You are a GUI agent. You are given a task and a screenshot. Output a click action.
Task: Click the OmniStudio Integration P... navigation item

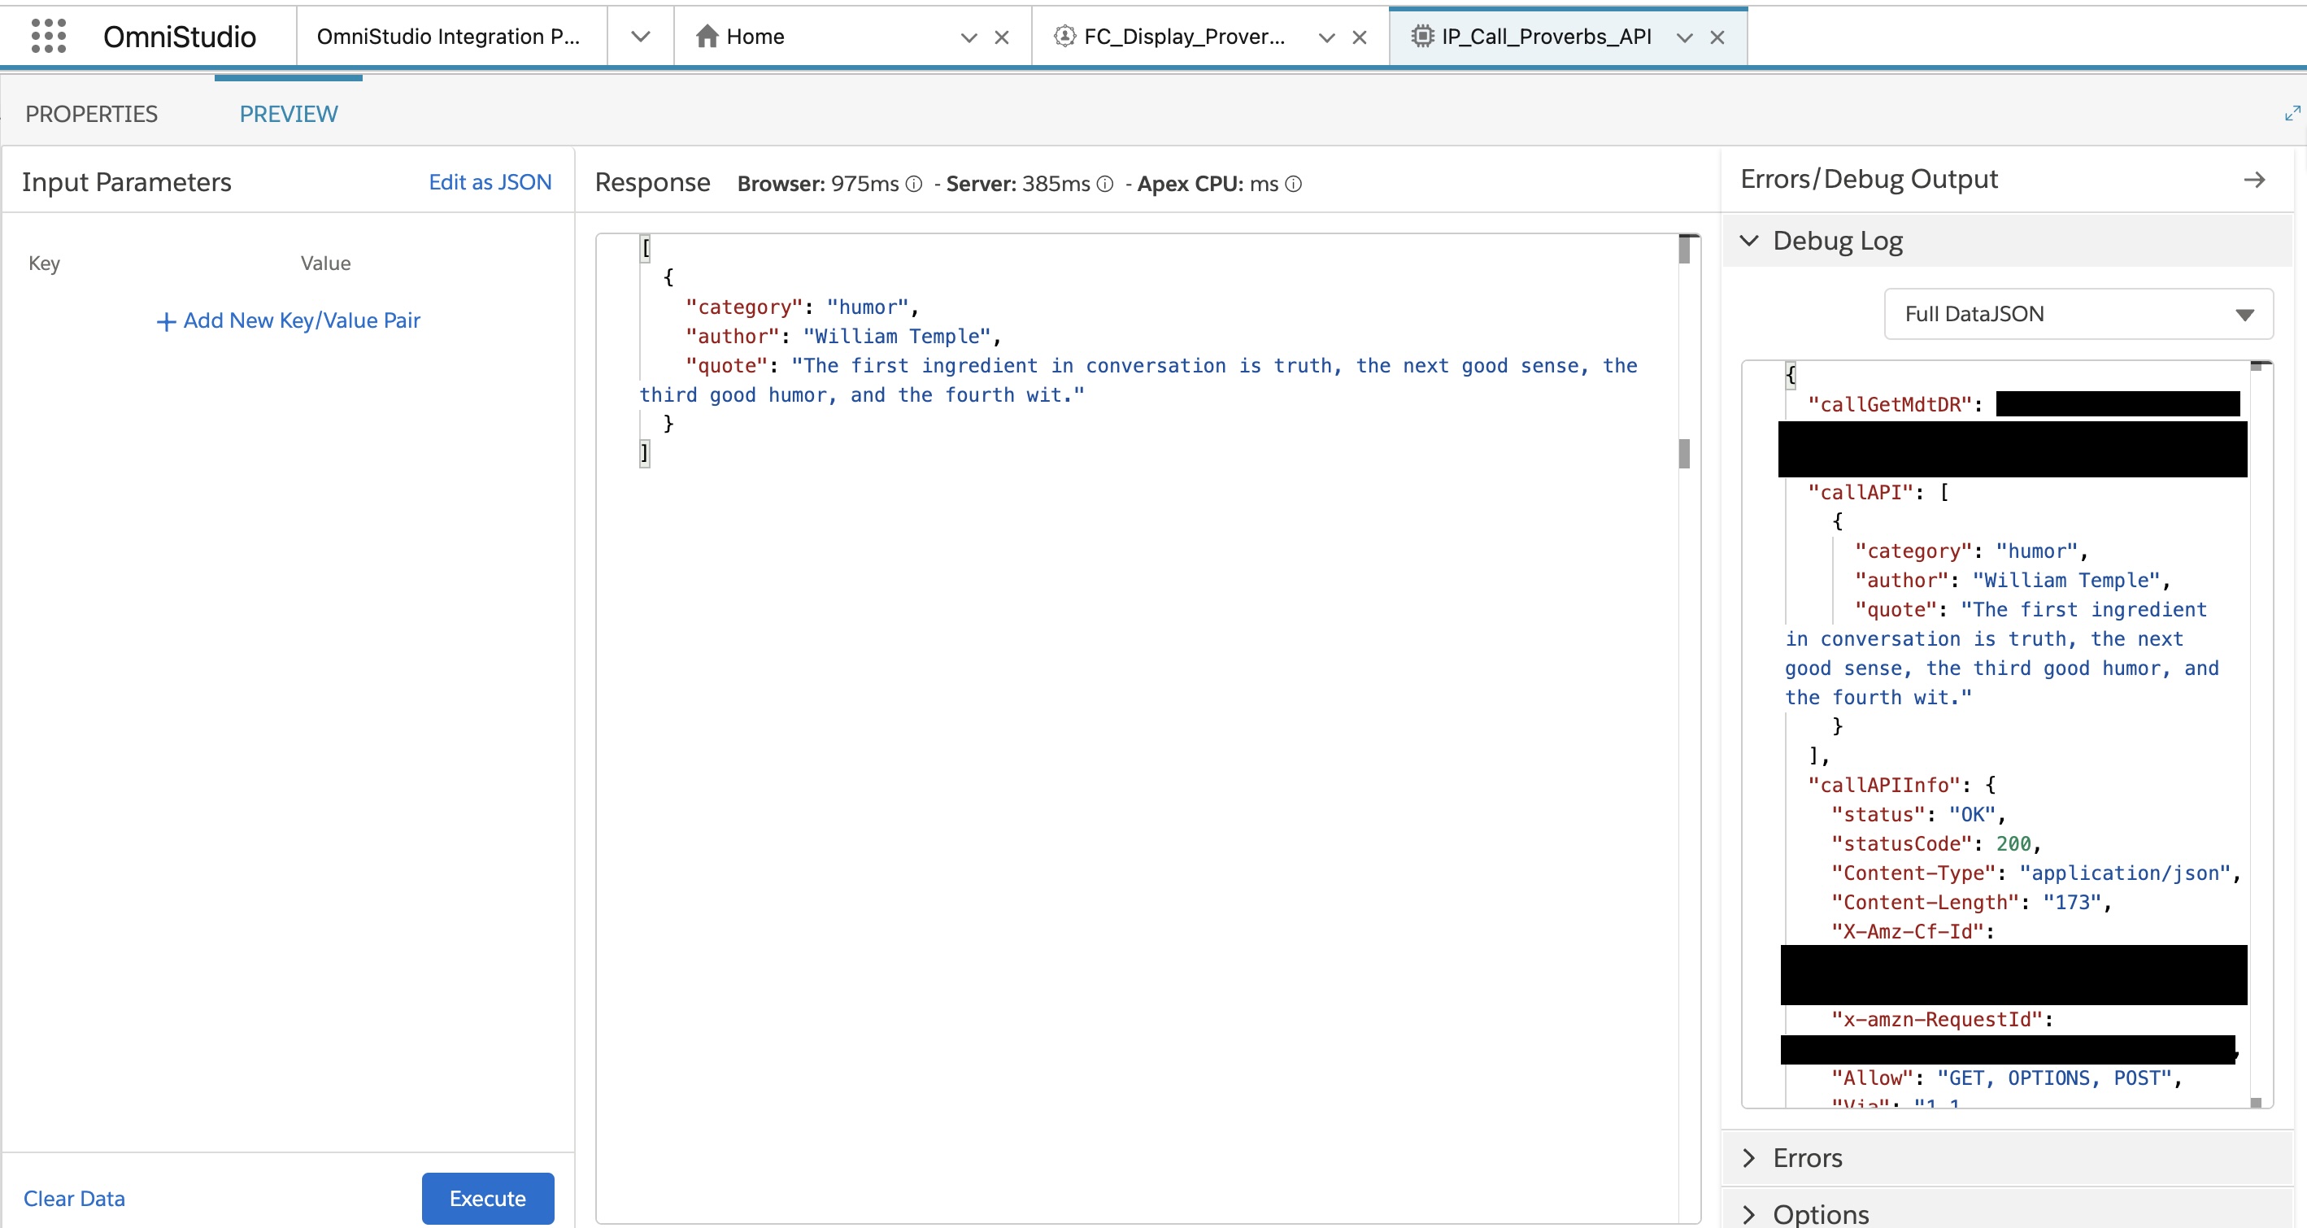448,37
